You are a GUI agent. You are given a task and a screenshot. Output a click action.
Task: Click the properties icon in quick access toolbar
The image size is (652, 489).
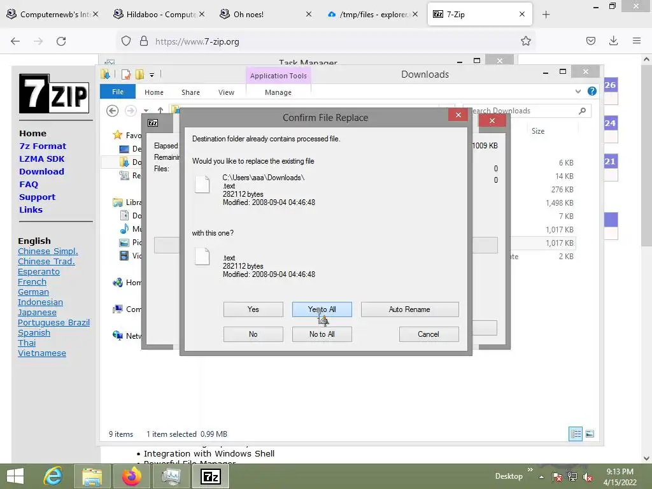pyautogui.click(x=126, y=75)
